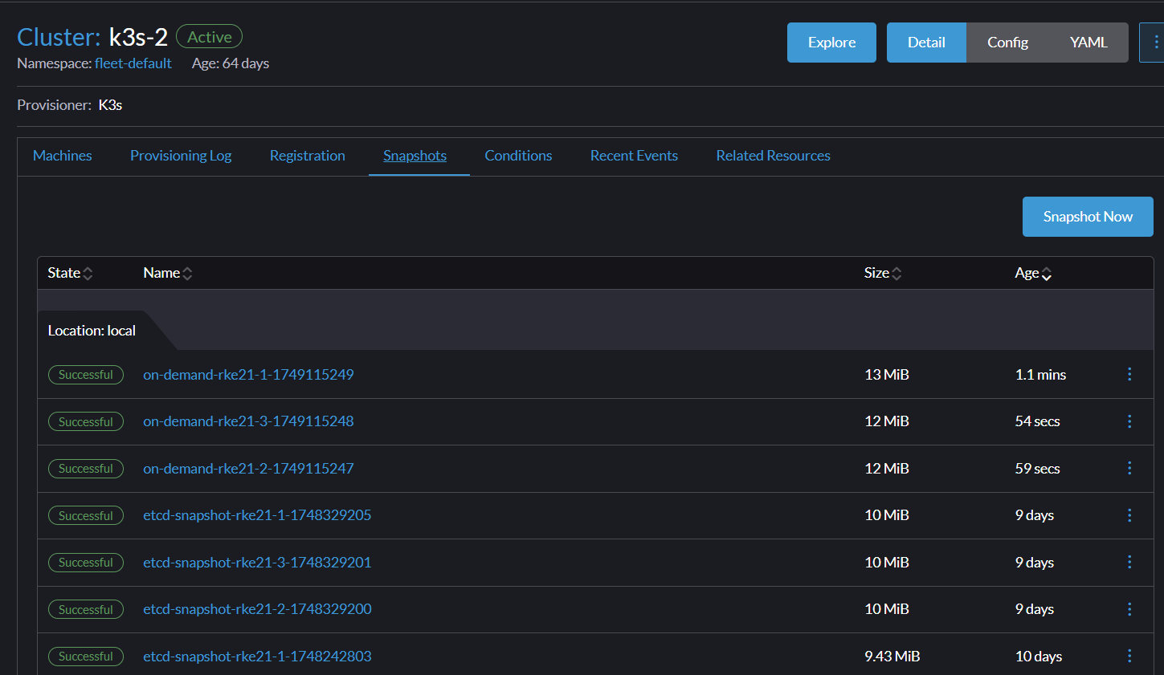The height and width of the screenshot is (675, 1164).
Task: Open row actions for etcd-snapshot-rke21-1-1748329205
Action: pyautogui.click(x=1129, y=515)
